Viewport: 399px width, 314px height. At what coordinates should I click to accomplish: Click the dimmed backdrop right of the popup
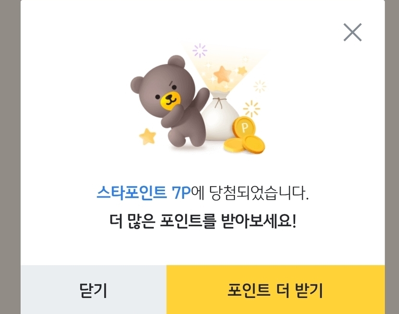(392, 157)
